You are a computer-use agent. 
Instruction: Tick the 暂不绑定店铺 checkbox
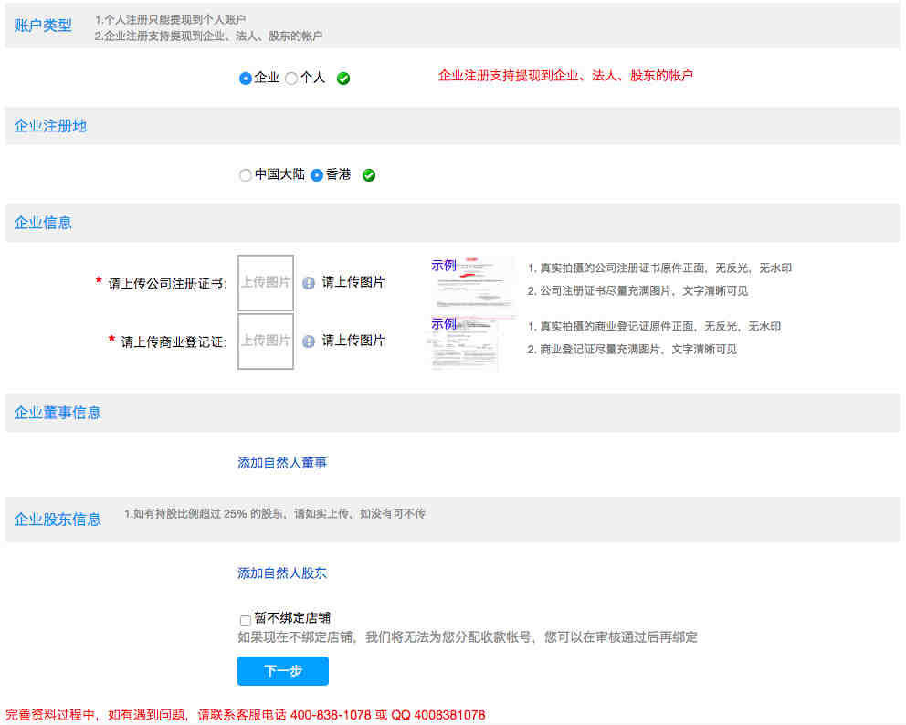coord(245,620)
